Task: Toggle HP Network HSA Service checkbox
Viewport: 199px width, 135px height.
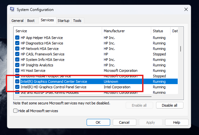Action: coord(17,49)
